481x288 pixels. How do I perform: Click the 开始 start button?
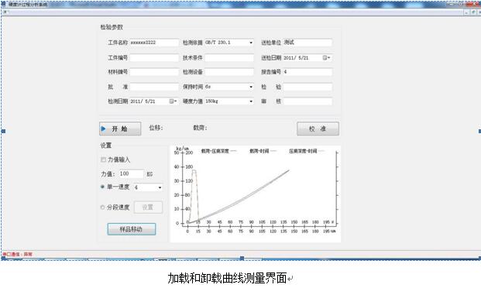pos(120,129)
